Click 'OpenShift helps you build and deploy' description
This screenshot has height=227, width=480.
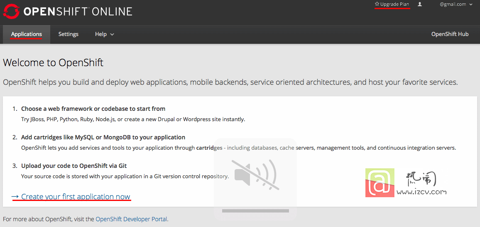coord(230,82)
